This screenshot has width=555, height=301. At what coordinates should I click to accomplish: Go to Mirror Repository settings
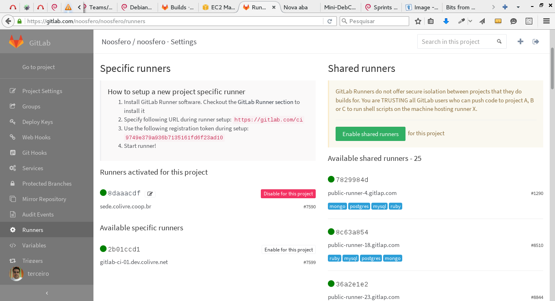click(x=44, y=199)
